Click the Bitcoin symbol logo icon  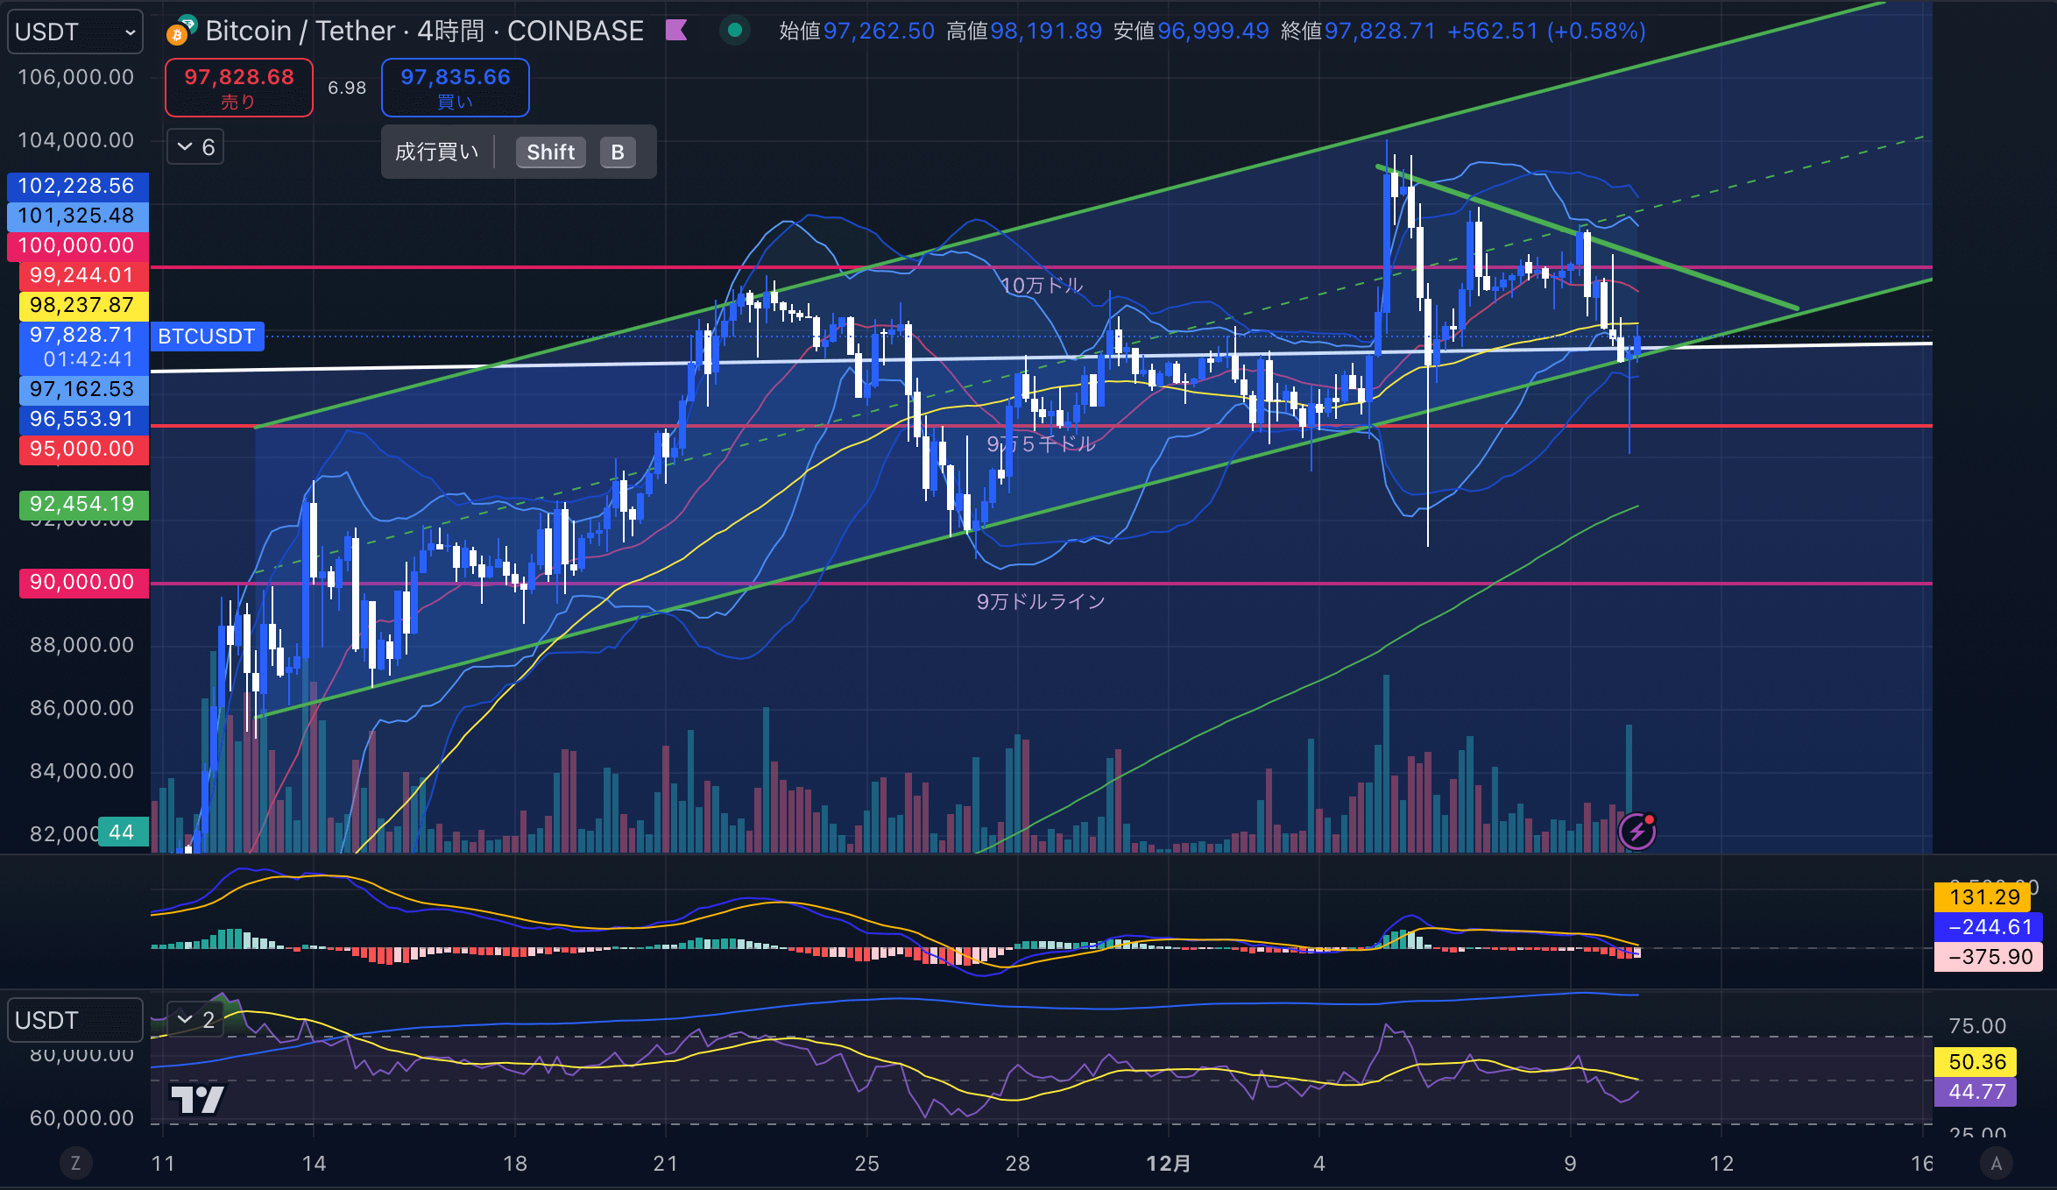pos(181,31)
